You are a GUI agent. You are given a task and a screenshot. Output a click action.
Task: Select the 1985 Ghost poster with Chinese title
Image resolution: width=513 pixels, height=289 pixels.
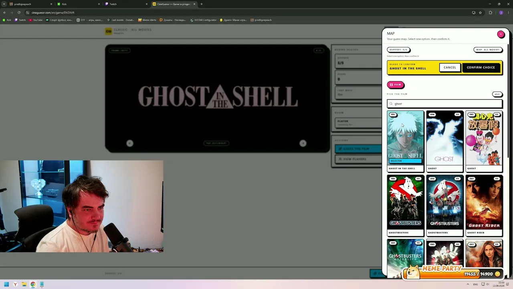[484, 138]
